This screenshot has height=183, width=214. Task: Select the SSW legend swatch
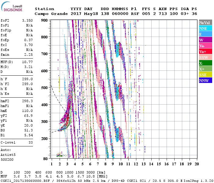[205, 57]
